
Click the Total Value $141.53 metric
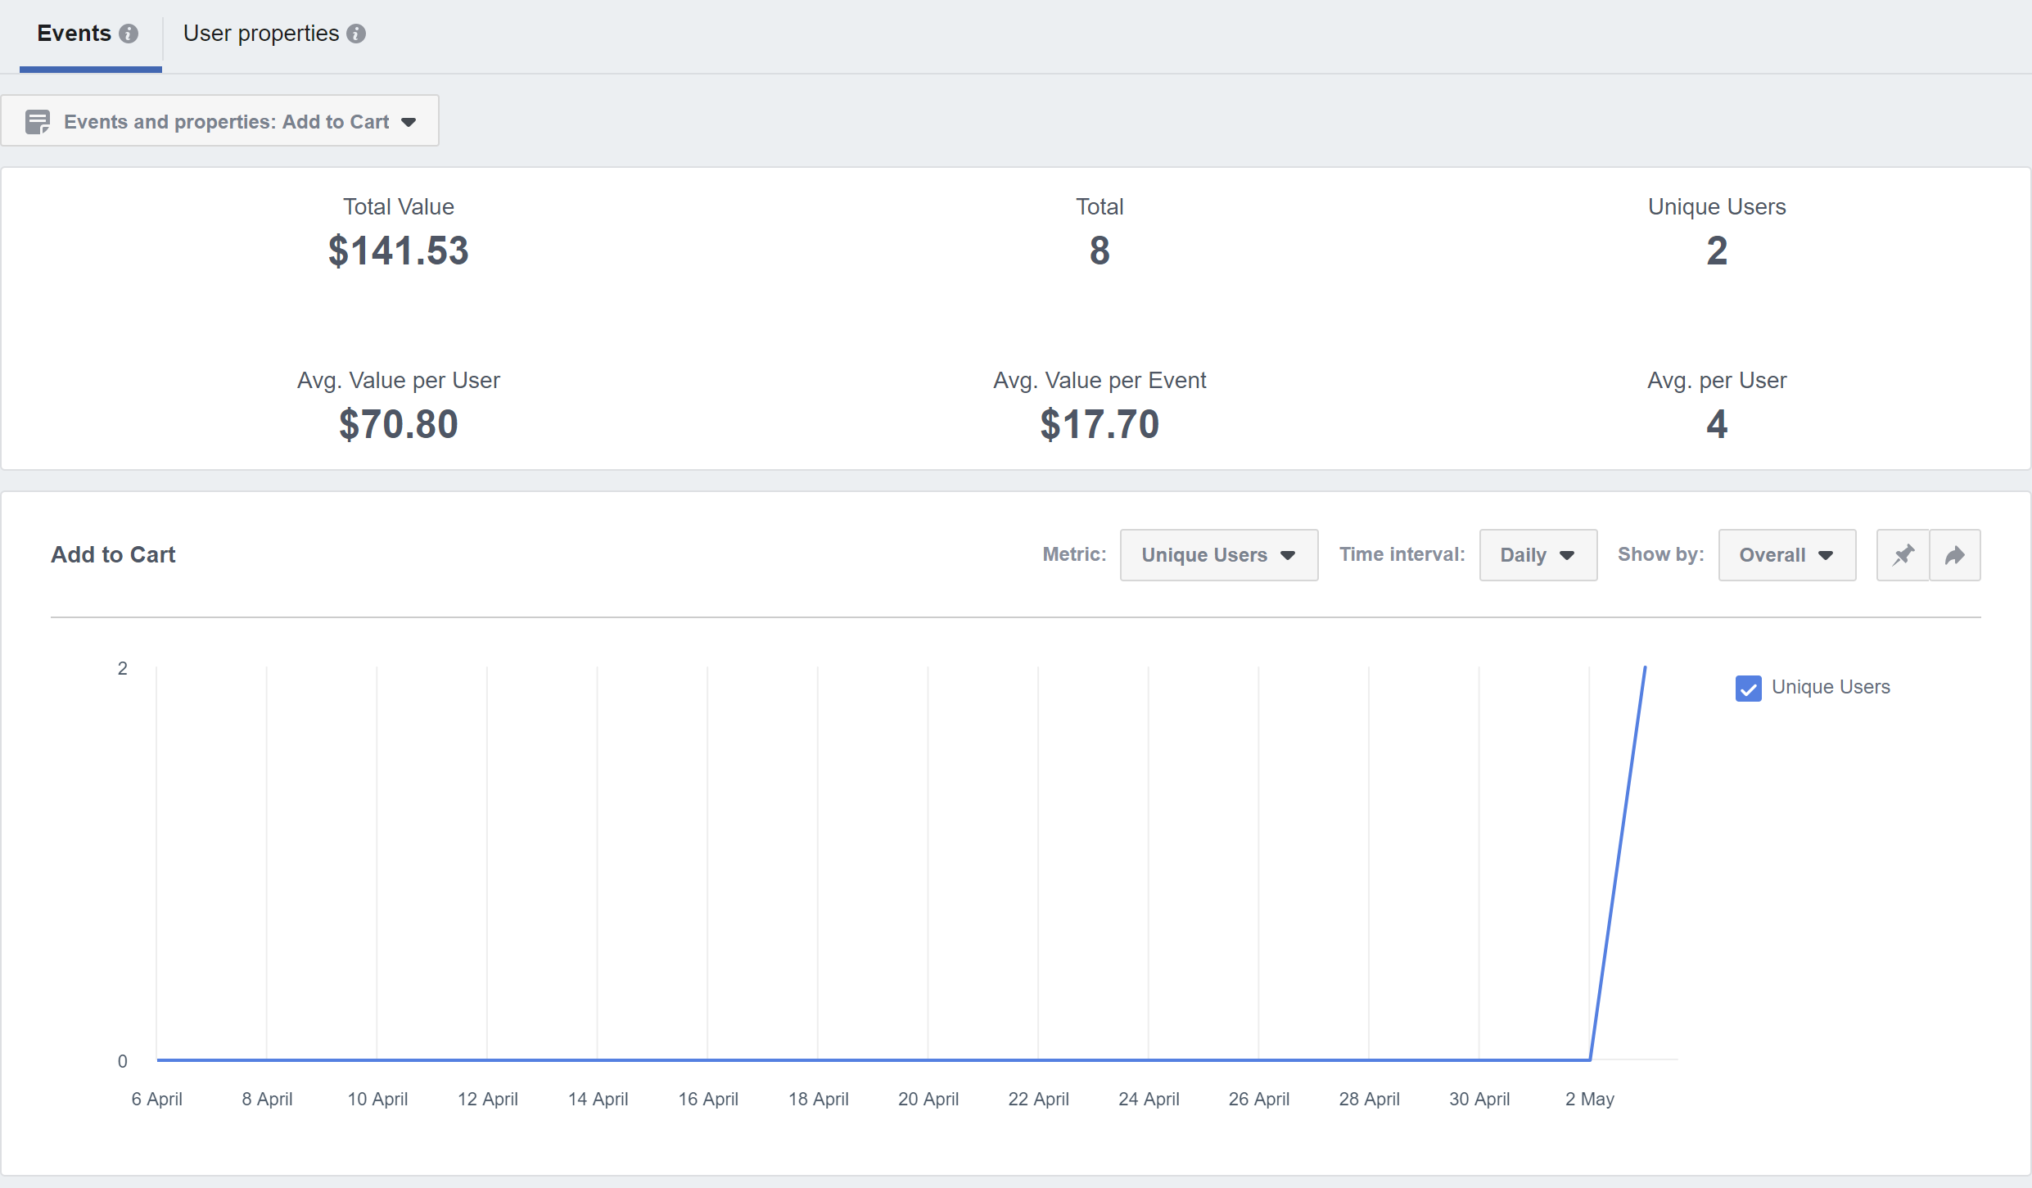tap(398, 251)
